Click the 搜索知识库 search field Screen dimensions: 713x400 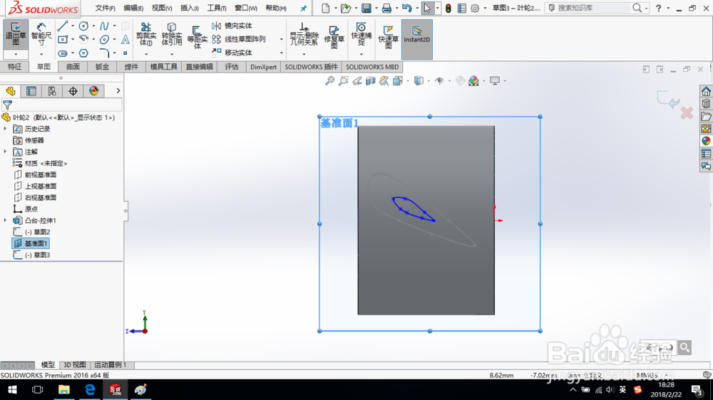click(593, 8)
